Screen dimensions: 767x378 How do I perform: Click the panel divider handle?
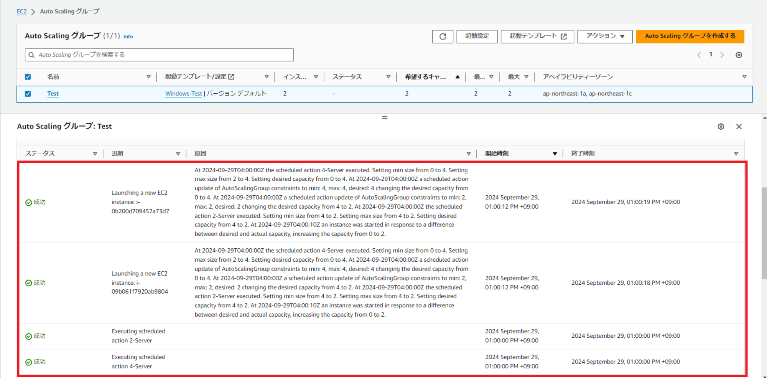click(385, 117)
